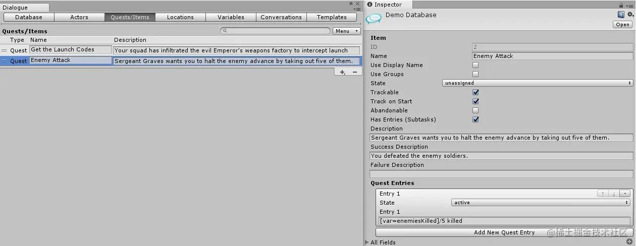
Task: Uncheck the Trackable checkbox
Action: click(475, 92)
